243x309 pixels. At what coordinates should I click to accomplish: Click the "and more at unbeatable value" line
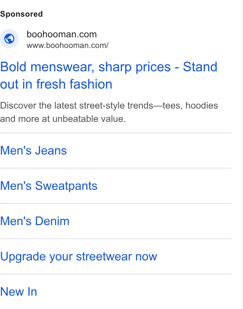(63, 119)
